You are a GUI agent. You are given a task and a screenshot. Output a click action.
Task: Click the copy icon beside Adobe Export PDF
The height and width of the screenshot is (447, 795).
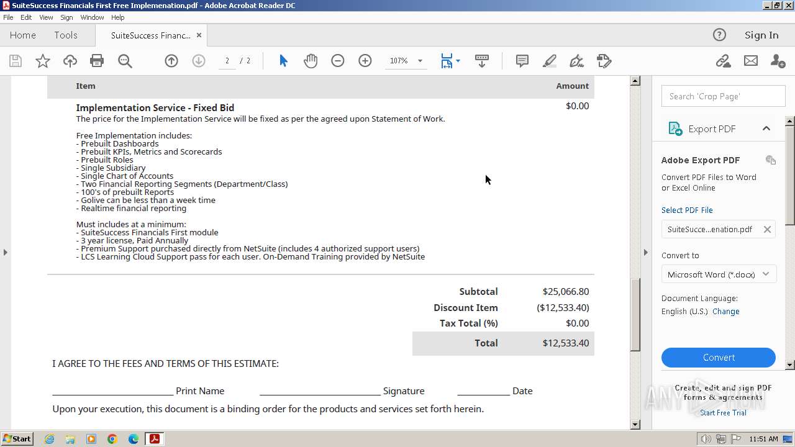(771, 160)
